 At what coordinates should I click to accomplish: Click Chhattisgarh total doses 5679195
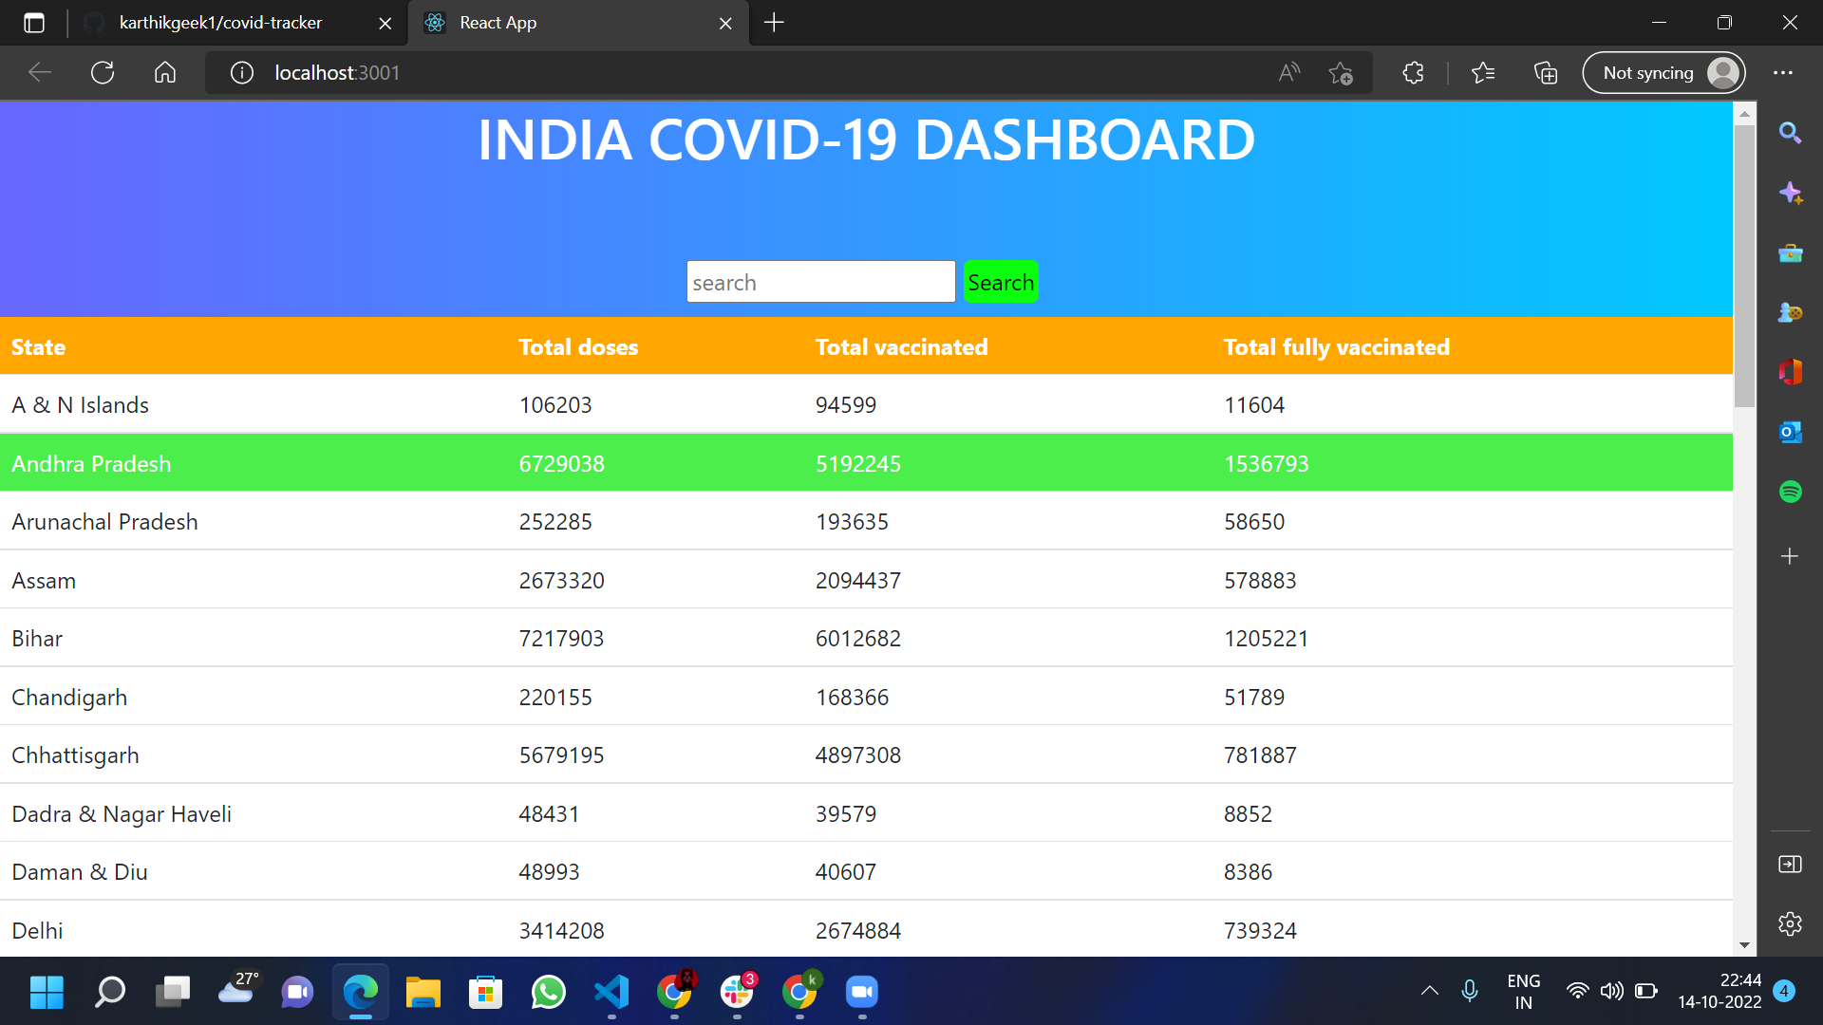561,755
